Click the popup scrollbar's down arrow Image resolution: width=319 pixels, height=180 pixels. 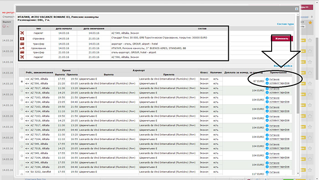(298, 173)
